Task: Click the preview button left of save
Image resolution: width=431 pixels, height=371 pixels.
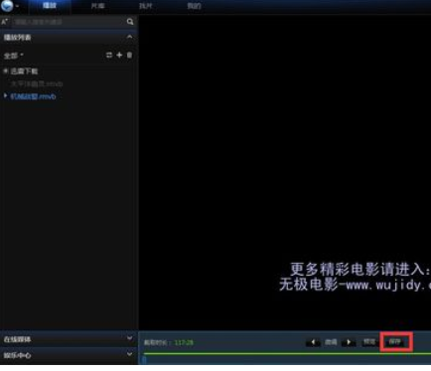Action: (x=369, y=342)
